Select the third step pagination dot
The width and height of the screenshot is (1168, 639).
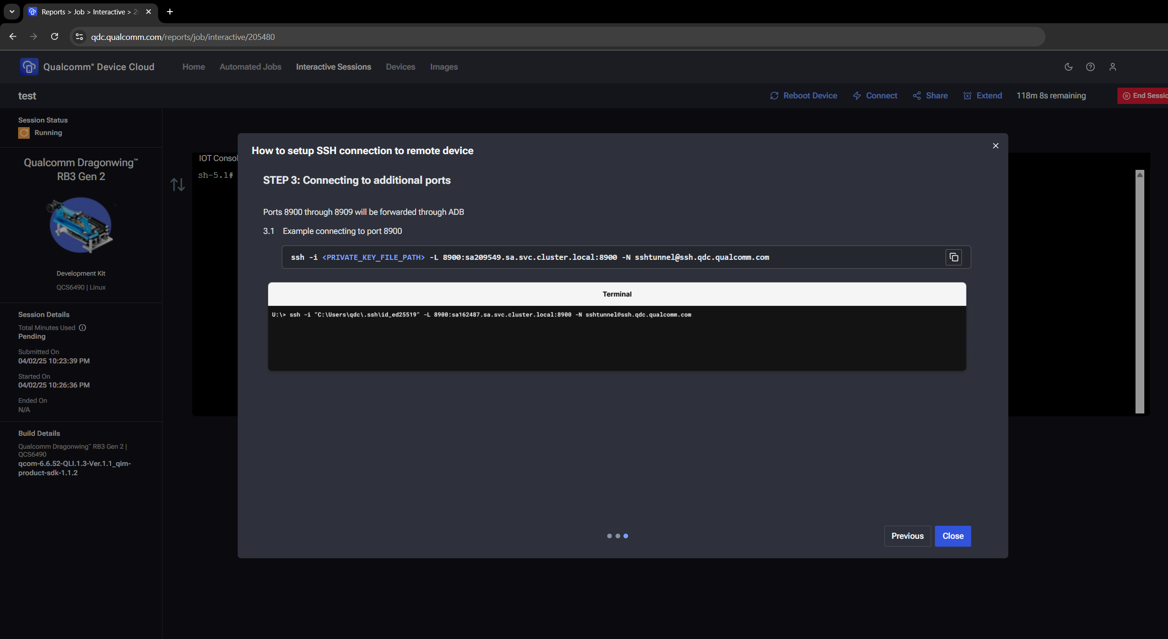pos(626,536)
